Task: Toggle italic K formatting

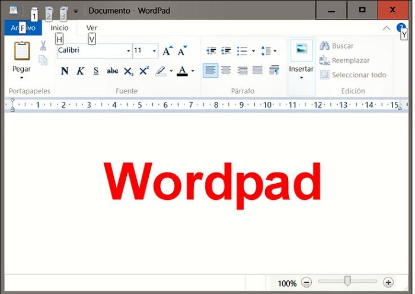Action: pyautogui.click(x=80, y=71)
